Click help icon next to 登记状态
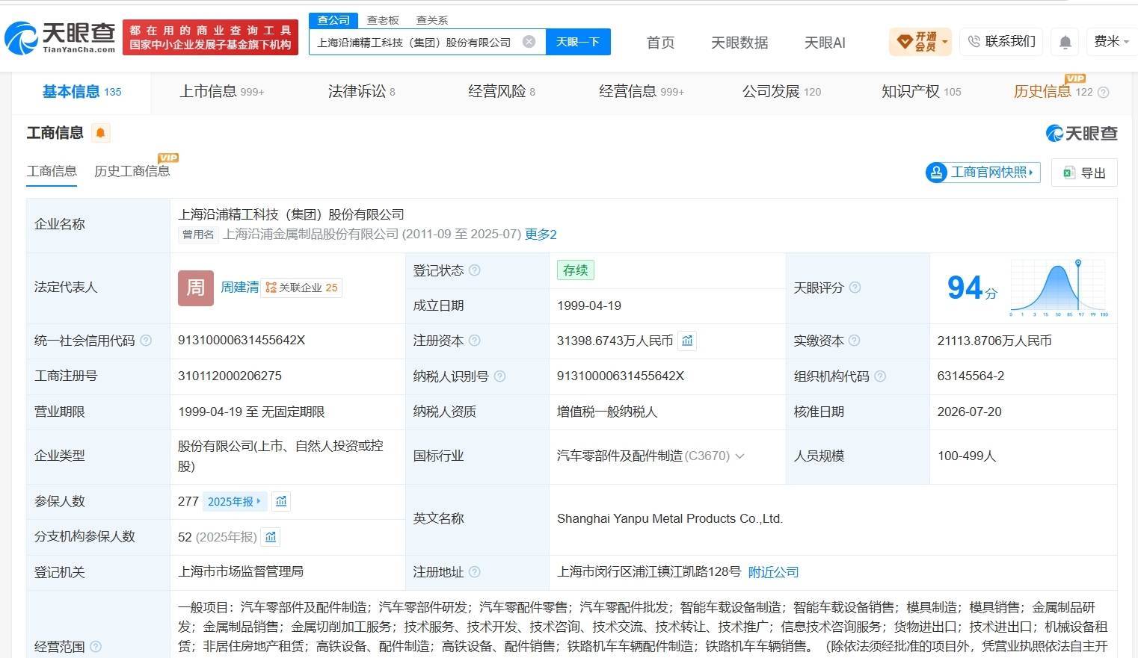The width and height of the screenshot is (1138, 658). coord(474,270)
